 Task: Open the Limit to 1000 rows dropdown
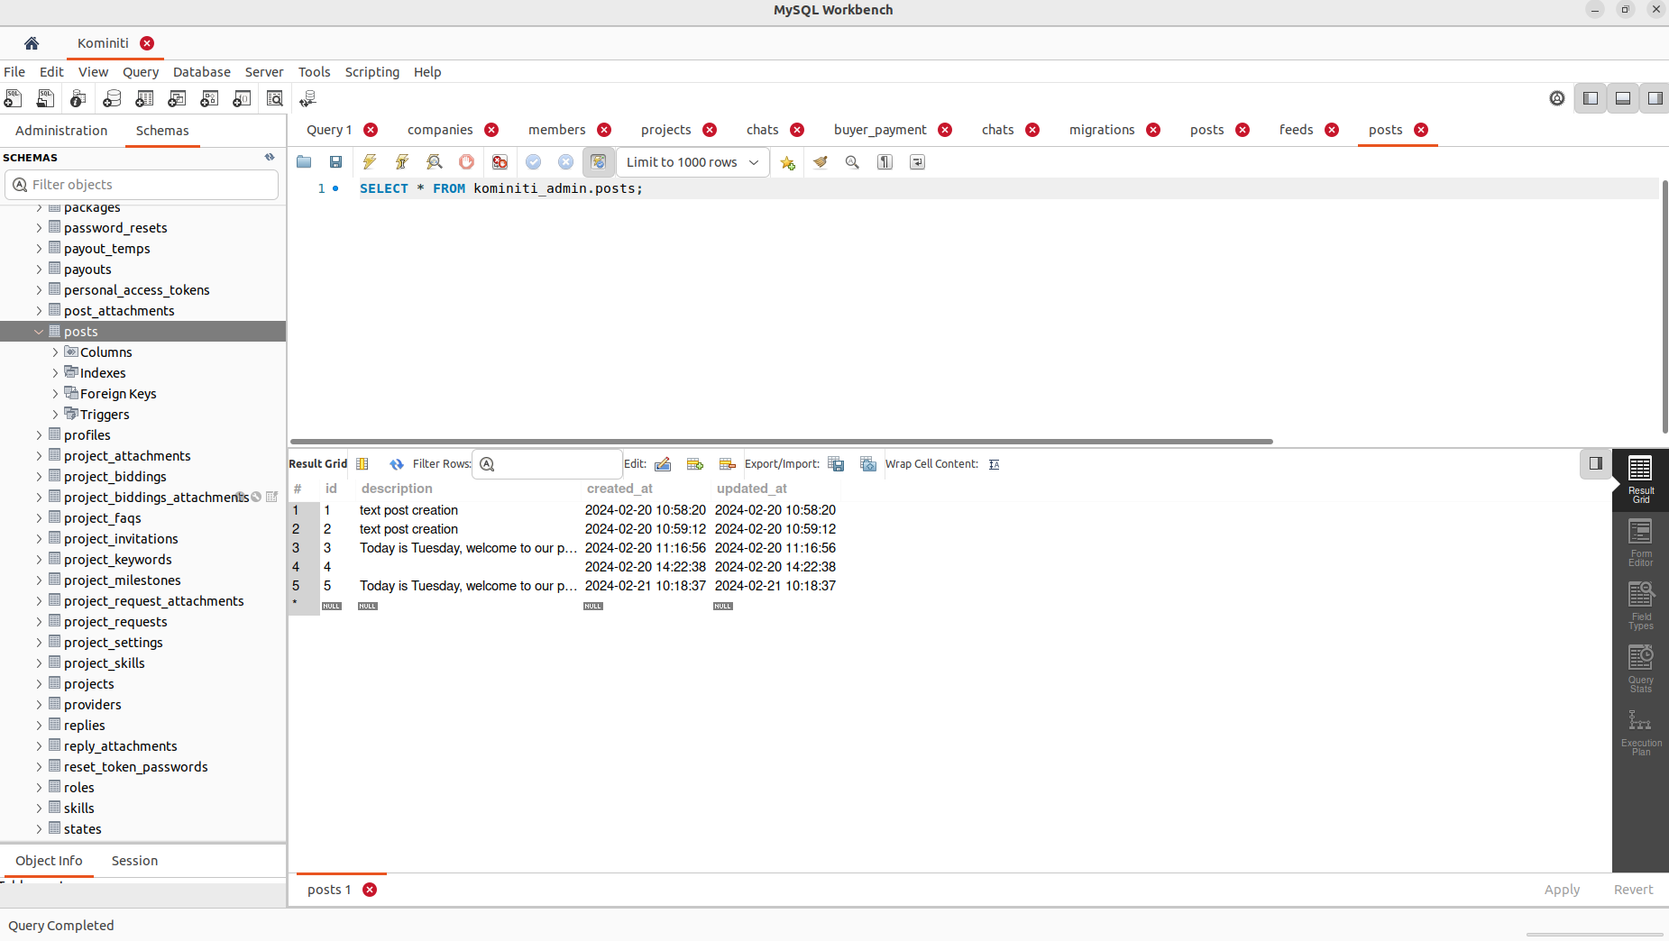[692, 162]
